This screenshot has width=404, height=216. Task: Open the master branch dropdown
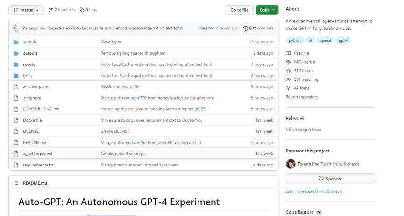[x=26, y=10]
